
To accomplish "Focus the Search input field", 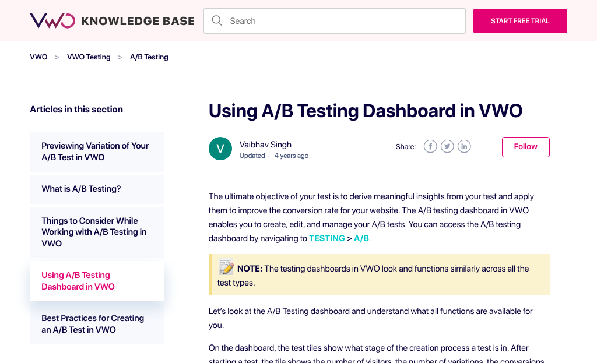I will (x=334, y=21).
